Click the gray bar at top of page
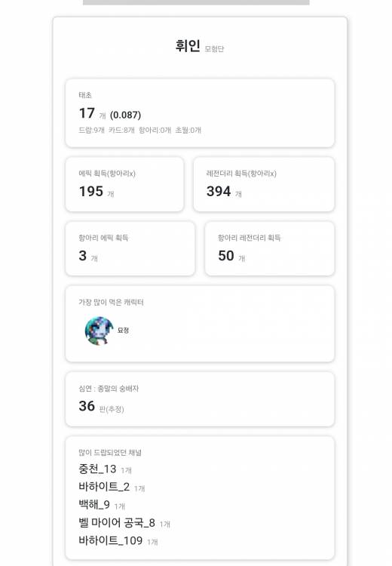 pyautogui.click(x=196, y=2)
